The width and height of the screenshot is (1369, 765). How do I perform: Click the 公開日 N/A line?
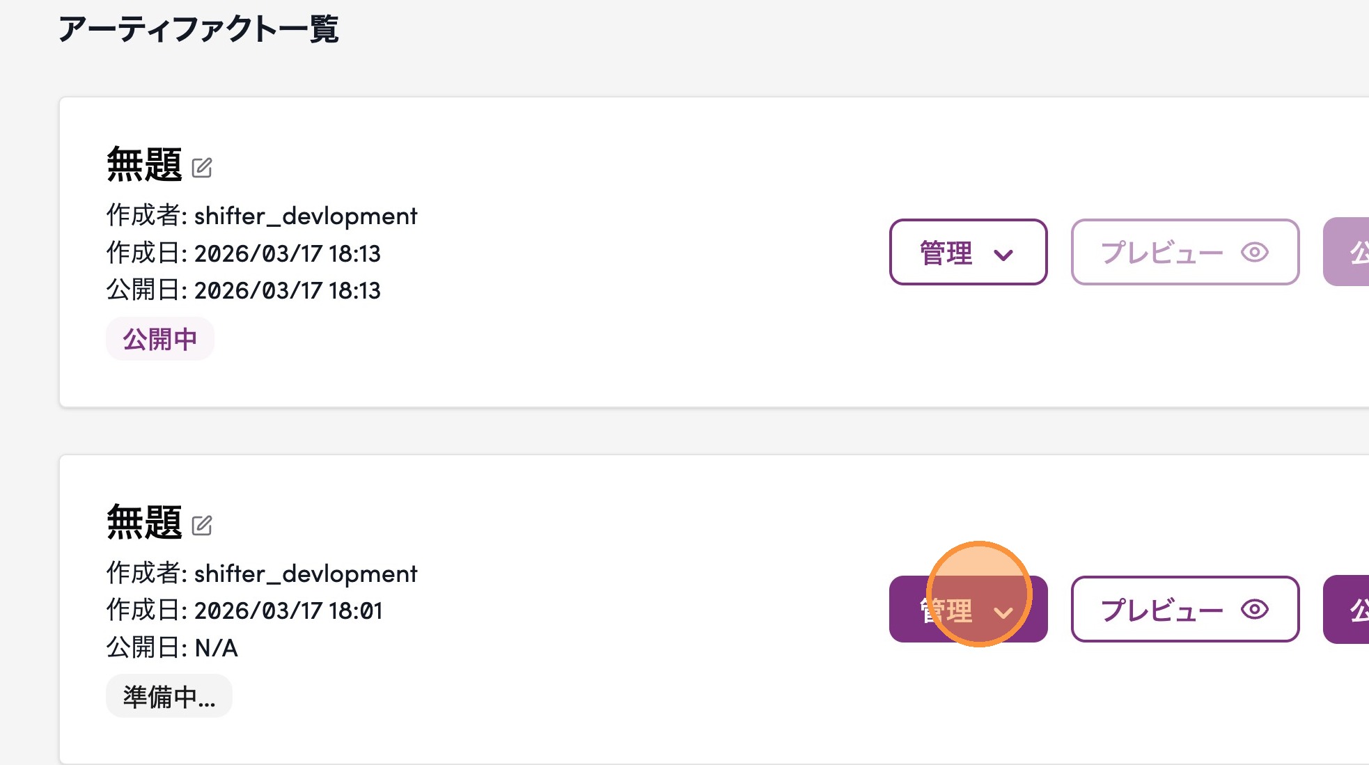(x=172, y=647)
